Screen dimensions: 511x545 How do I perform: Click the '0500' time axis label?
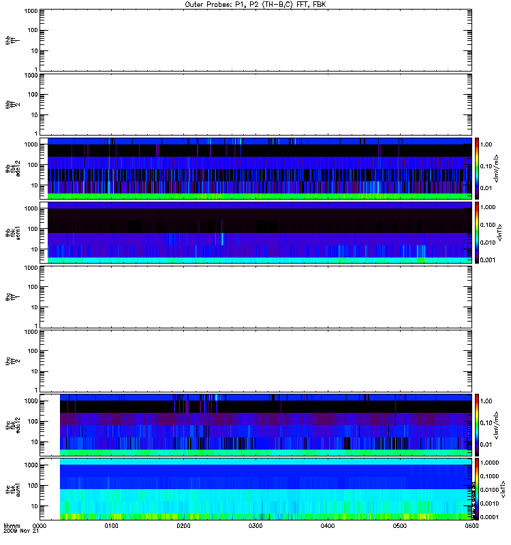pyautogui.click(x=400, y=526)
